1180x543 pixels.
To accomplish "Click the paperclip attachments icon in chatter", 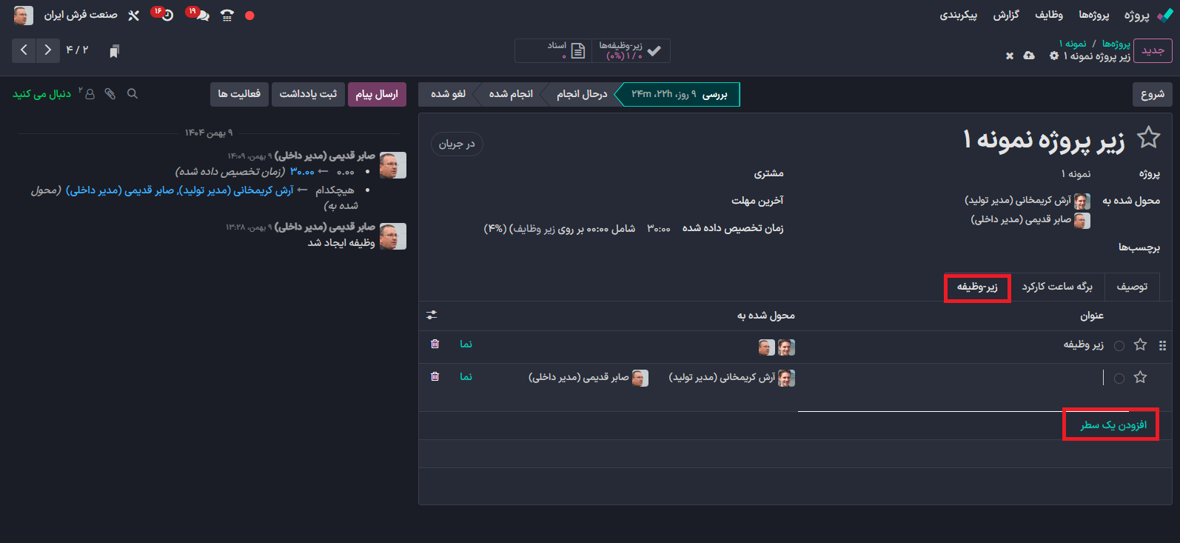I will click(110, 94).
